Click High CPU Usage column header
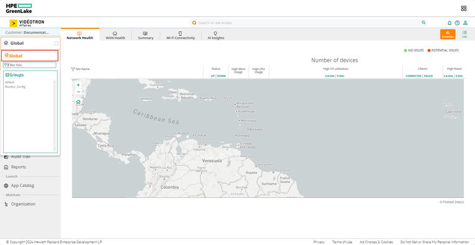Image resolution: width=475 pixels, height=245 pixels. tap(259, 71)
